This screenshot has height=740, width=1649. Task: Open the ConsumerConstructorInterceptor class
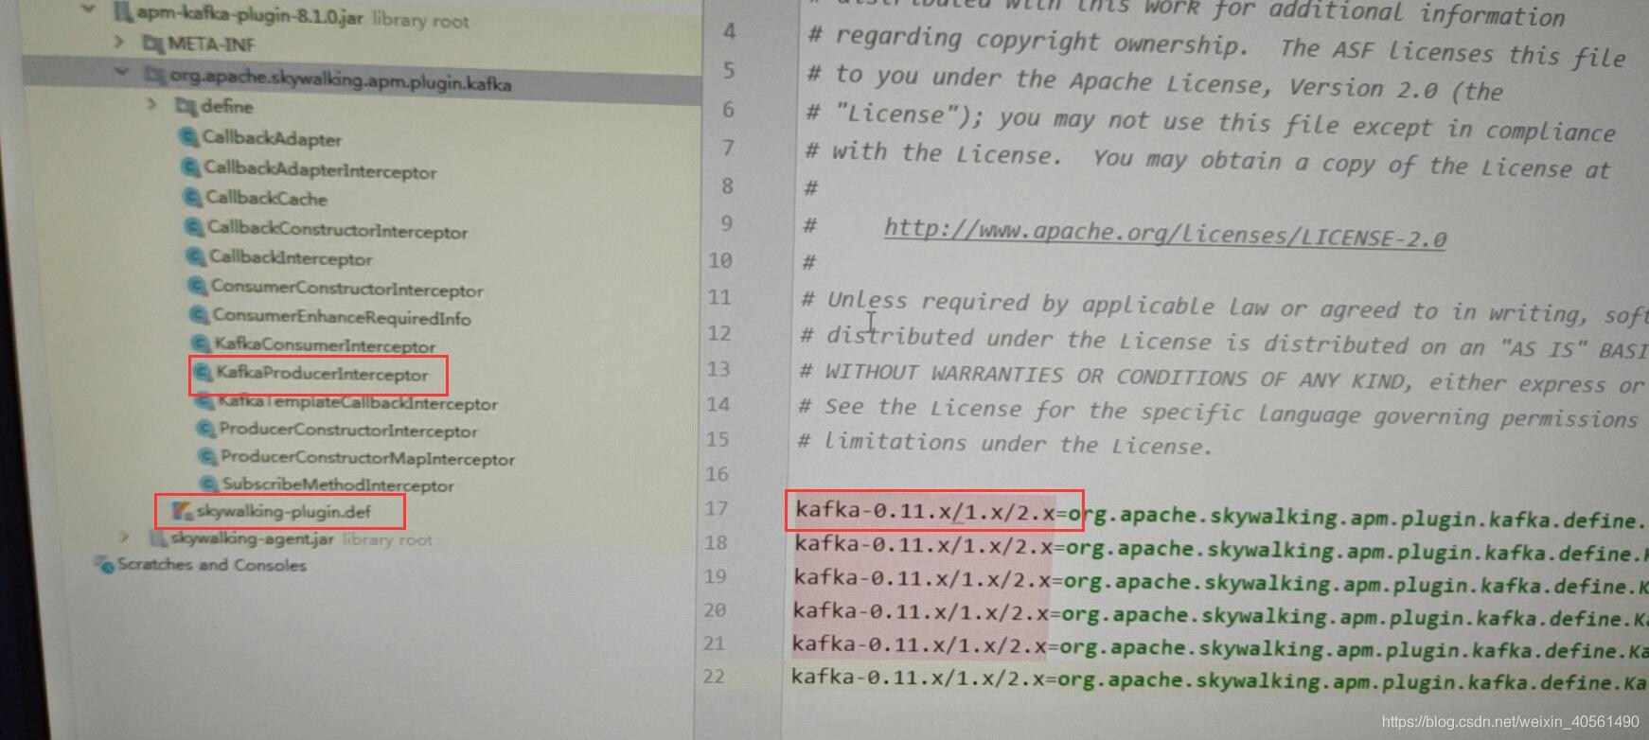346,288
